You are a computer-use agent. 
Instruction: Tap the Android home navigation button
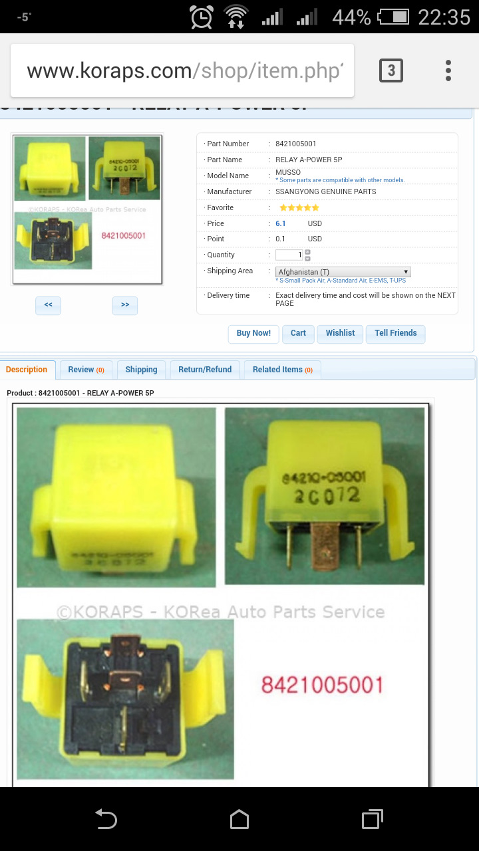click(x=239, y=819)
